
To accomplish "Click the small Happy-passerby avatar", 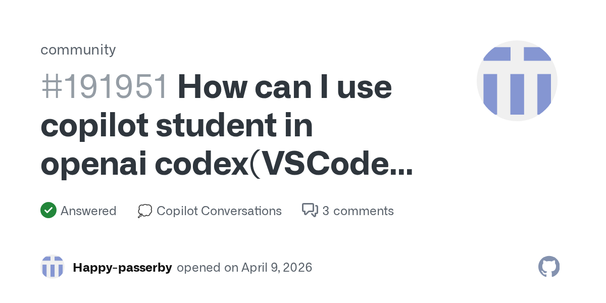I will point(53,267).
